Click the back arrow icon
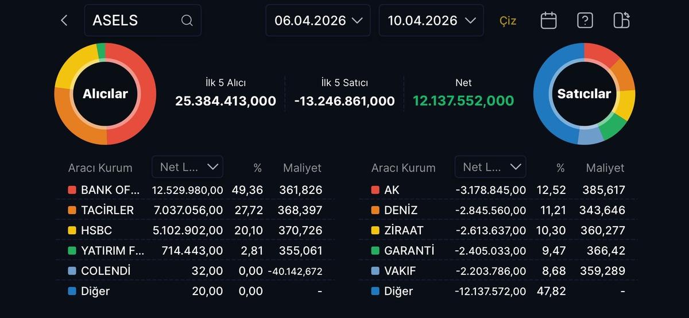 click(x=64, y=21)
